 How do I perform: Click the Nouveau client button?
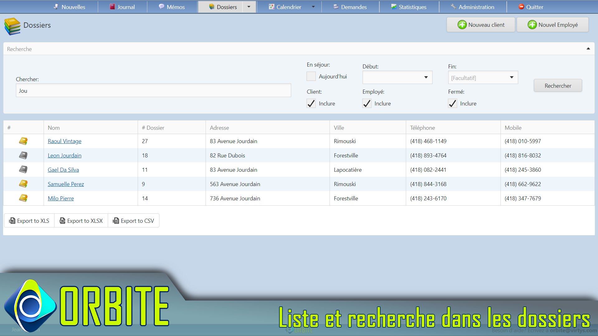481,25
